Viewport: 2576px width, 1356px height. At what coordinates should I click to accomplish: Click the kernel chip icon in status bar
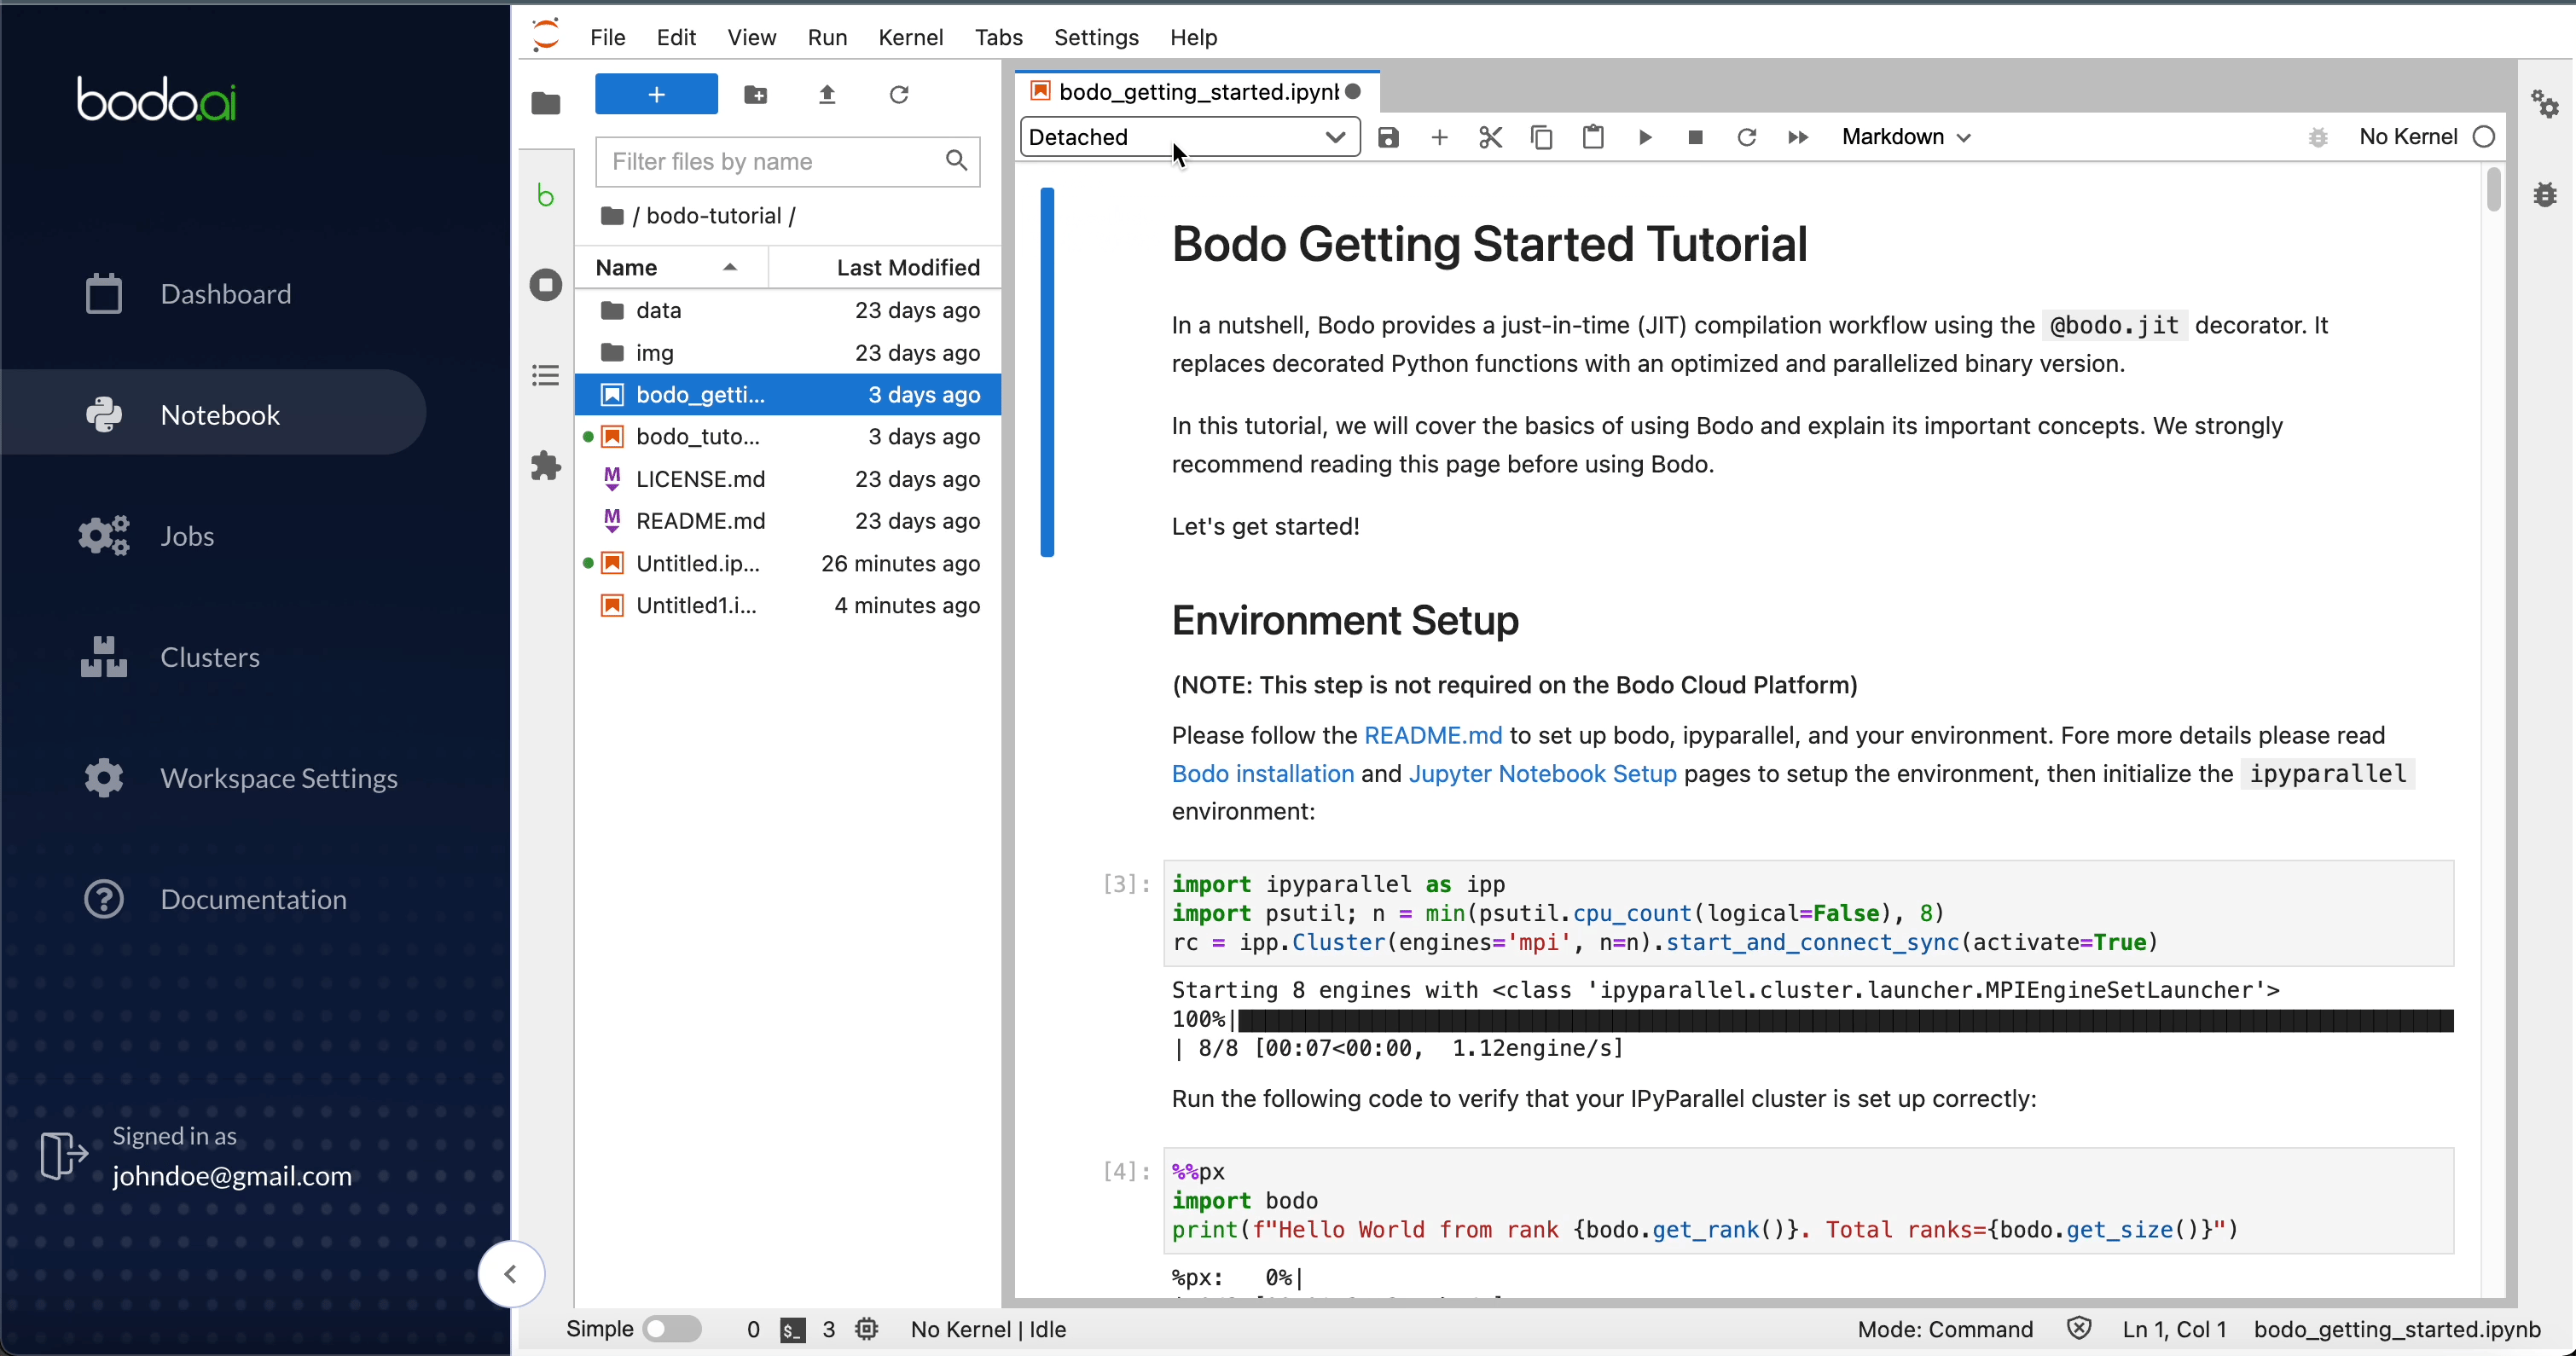(867, 1329)
